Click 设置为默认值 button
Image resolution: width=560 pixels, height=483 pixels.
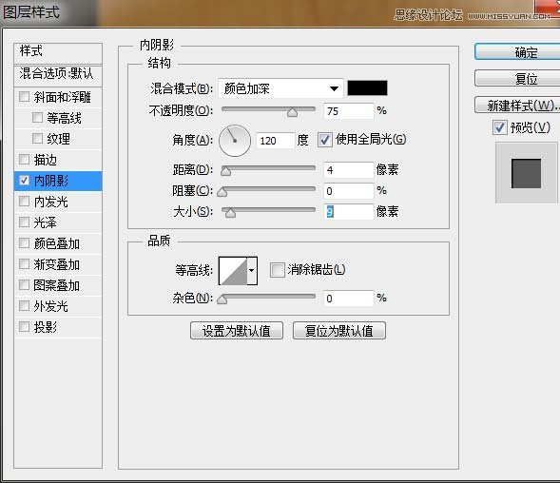[237, 331]
